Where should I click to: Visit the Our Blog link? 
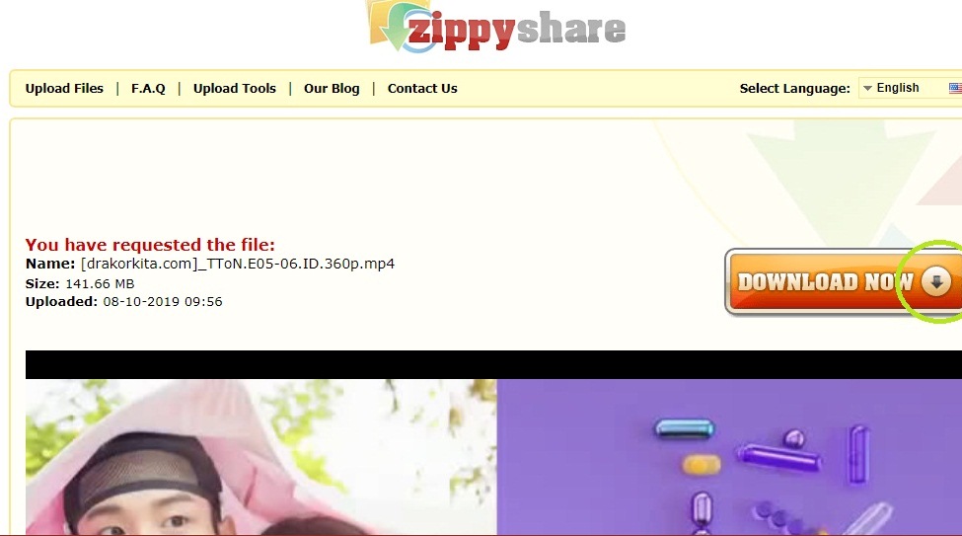332,89
